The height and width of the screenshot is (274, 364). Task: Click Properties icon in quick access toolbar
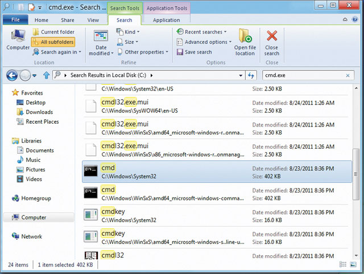pos(31,7)
